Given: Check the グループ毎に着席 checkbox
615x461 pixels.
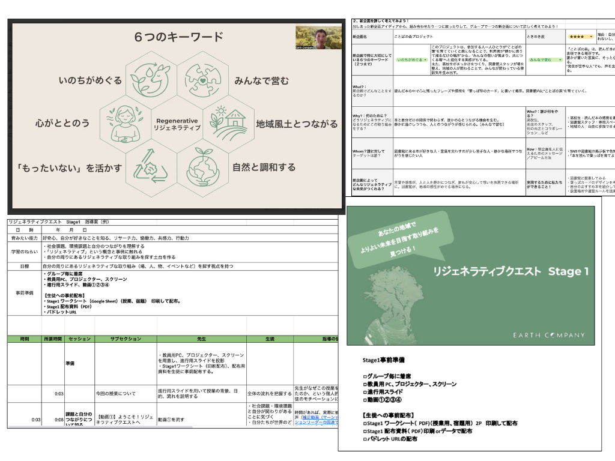Looking at the screenshot, I should (365, 375).
